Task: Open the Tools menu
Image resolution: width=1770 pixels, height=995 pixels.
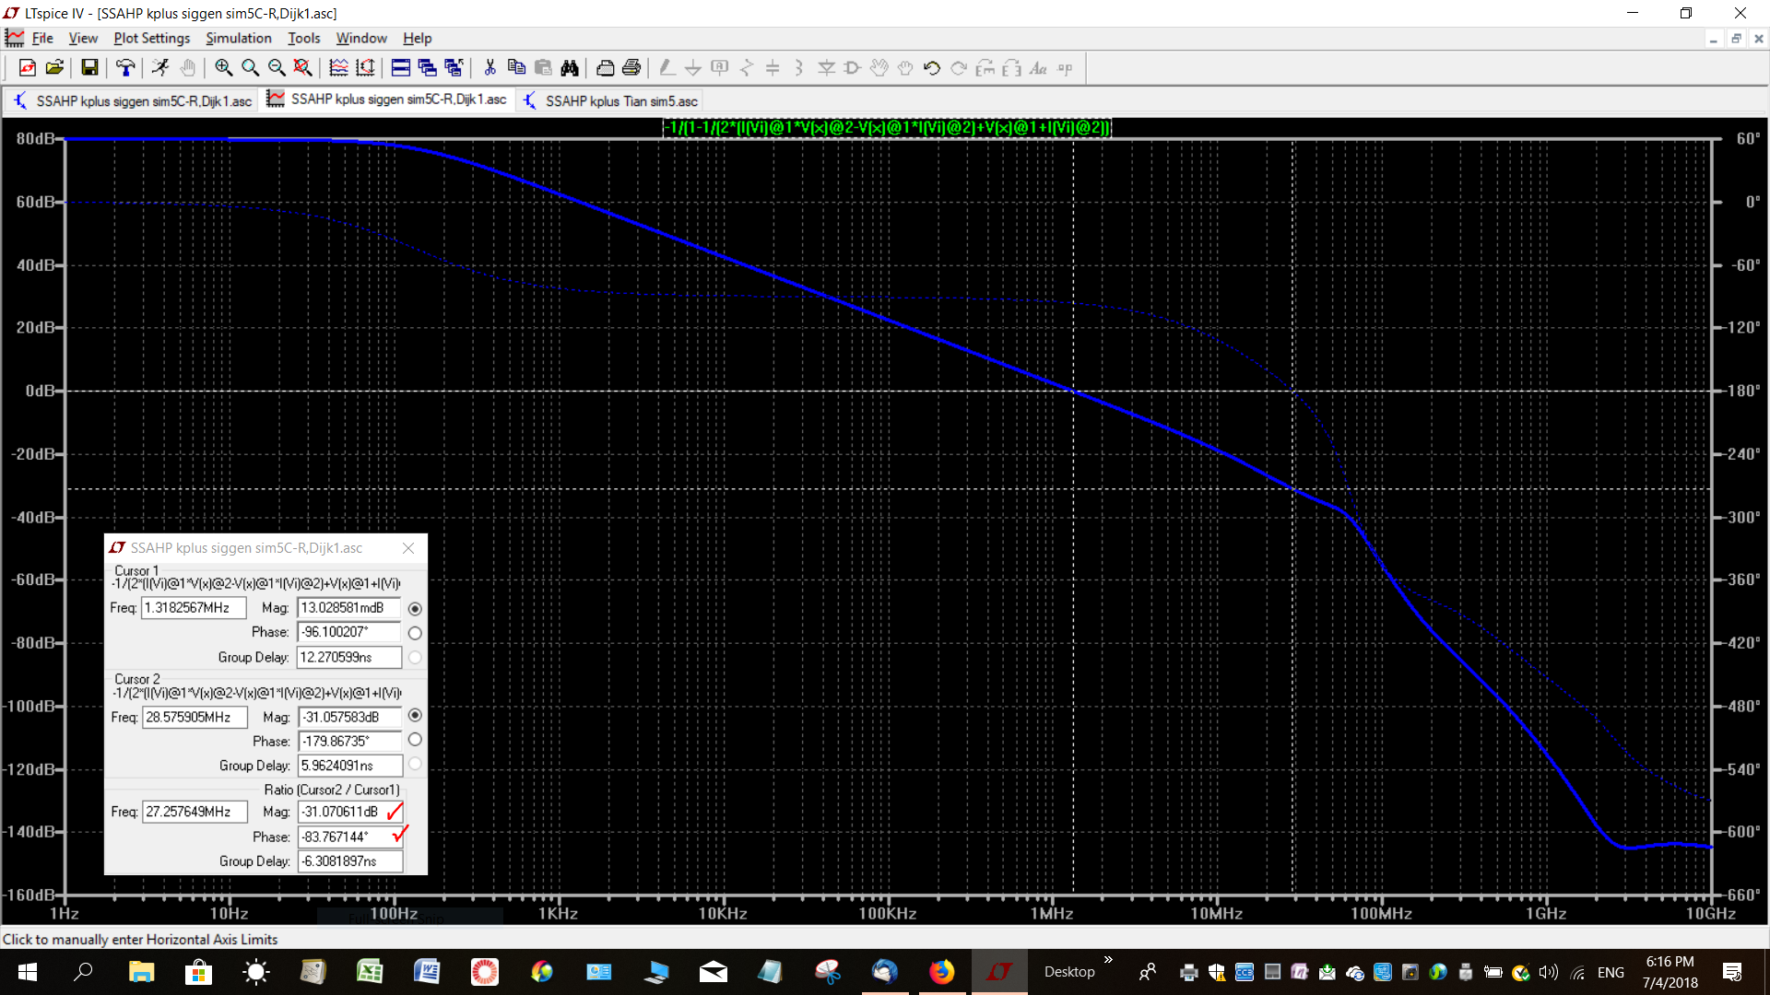Action: coord(303,38)
